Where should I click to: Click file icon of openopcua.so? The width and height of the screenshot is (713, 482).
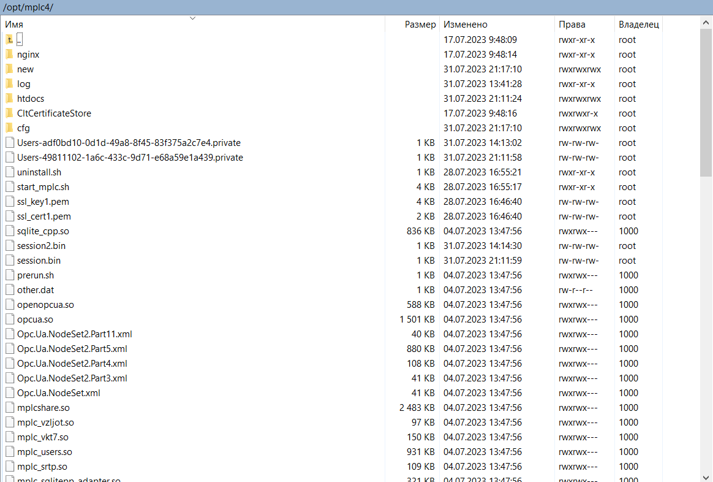pyautogui.click(x=10, y=305)
